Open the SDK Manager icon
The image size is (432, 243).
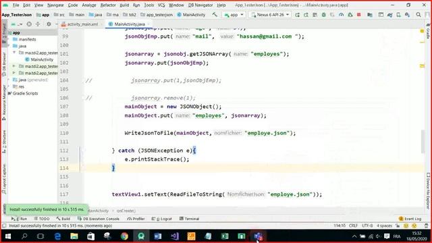[x=407, y=15]
